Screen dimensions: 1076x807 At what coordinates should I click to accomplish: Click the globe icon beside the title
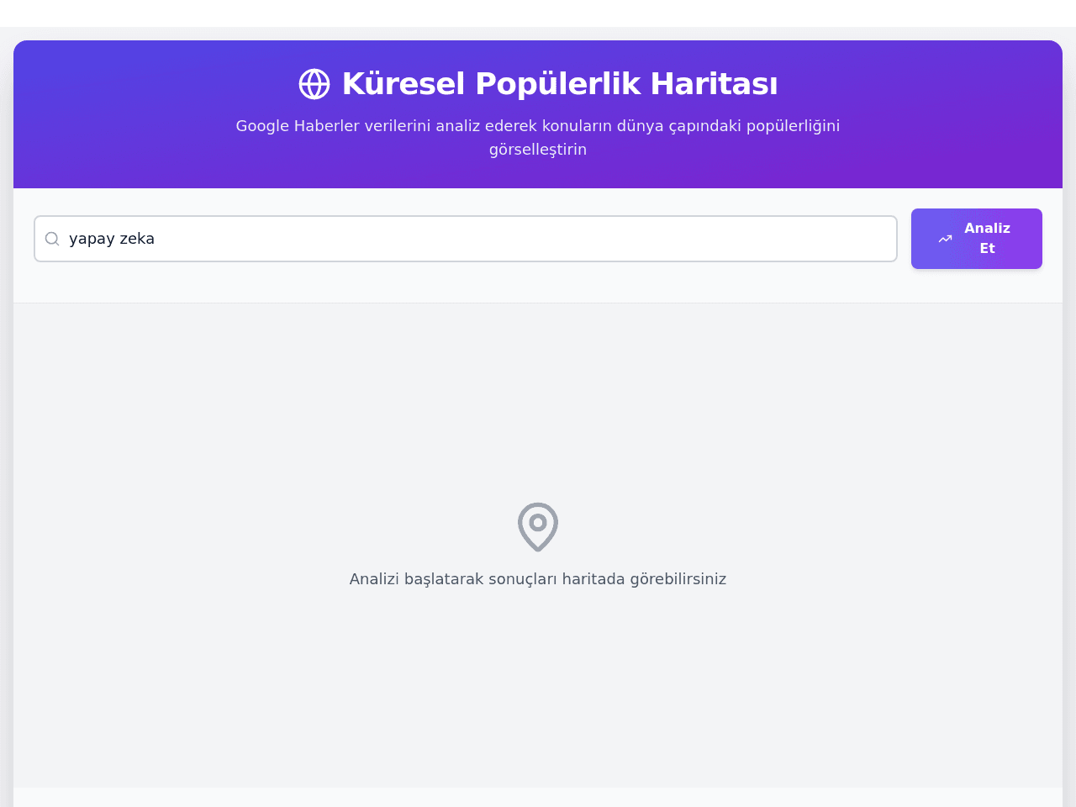(x=314, y=84)
